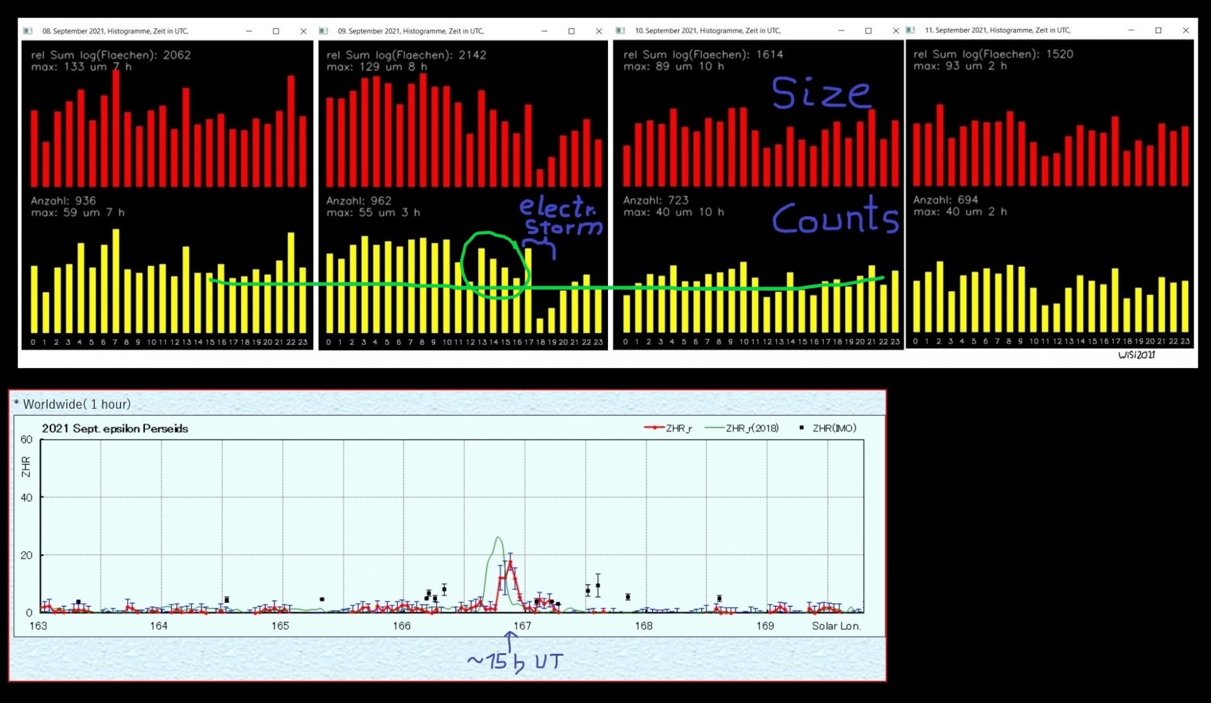The height and width of the screenshot is (703, 1211).
Task: Click the solar longitude label '165'
Action: (280, 626)
